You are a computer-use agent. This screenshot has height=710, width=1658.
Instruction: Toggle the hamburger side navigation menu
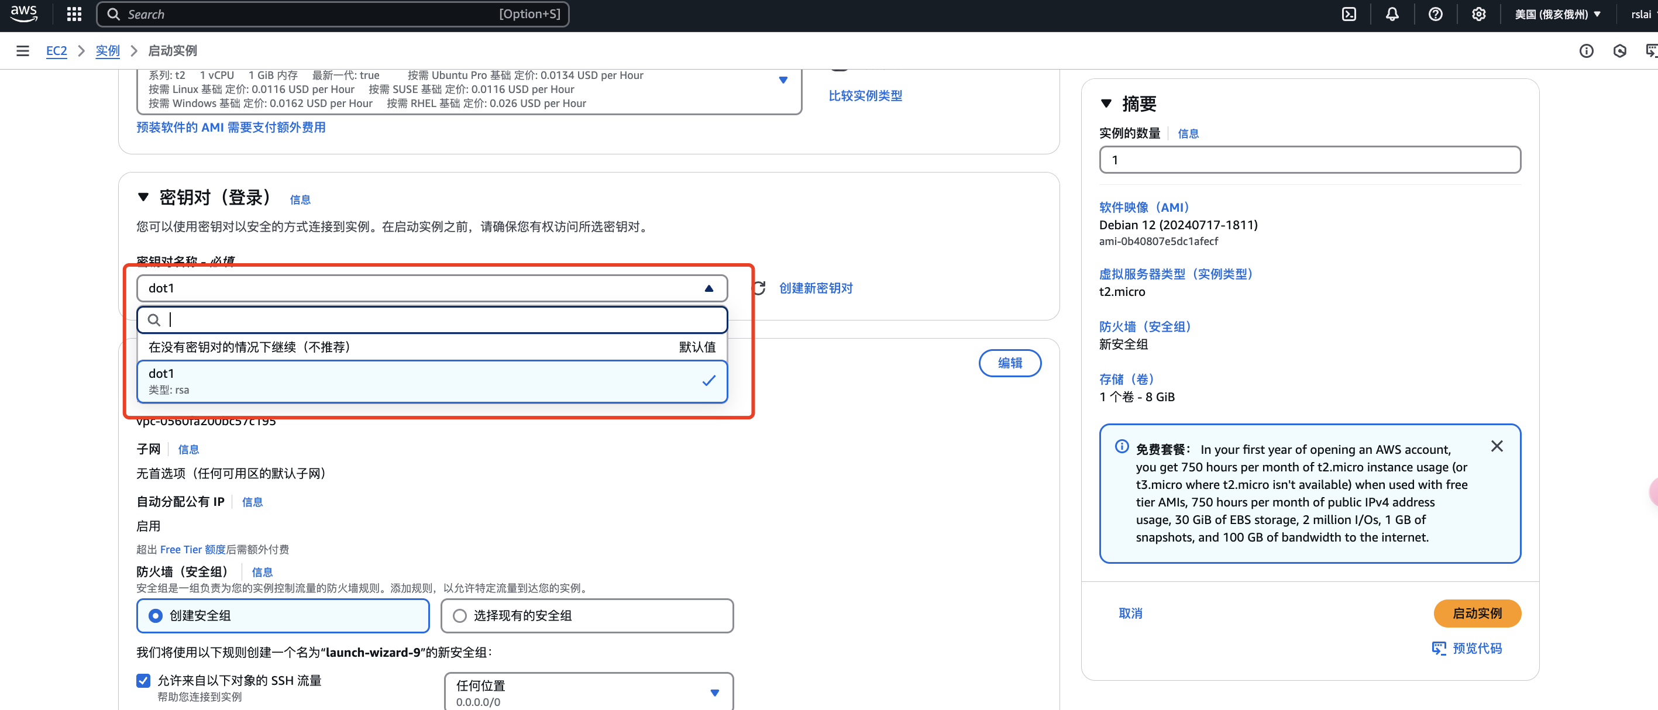(23, 51)
